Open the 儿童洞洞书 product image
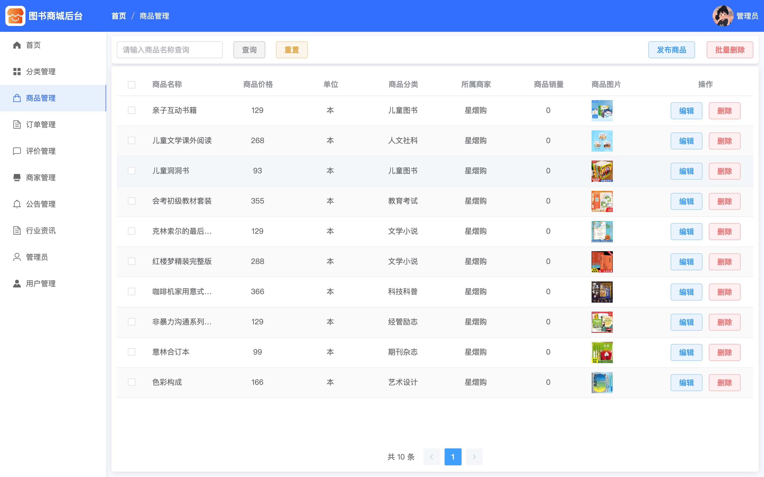 pyautogui.click(x=602, y=171)
